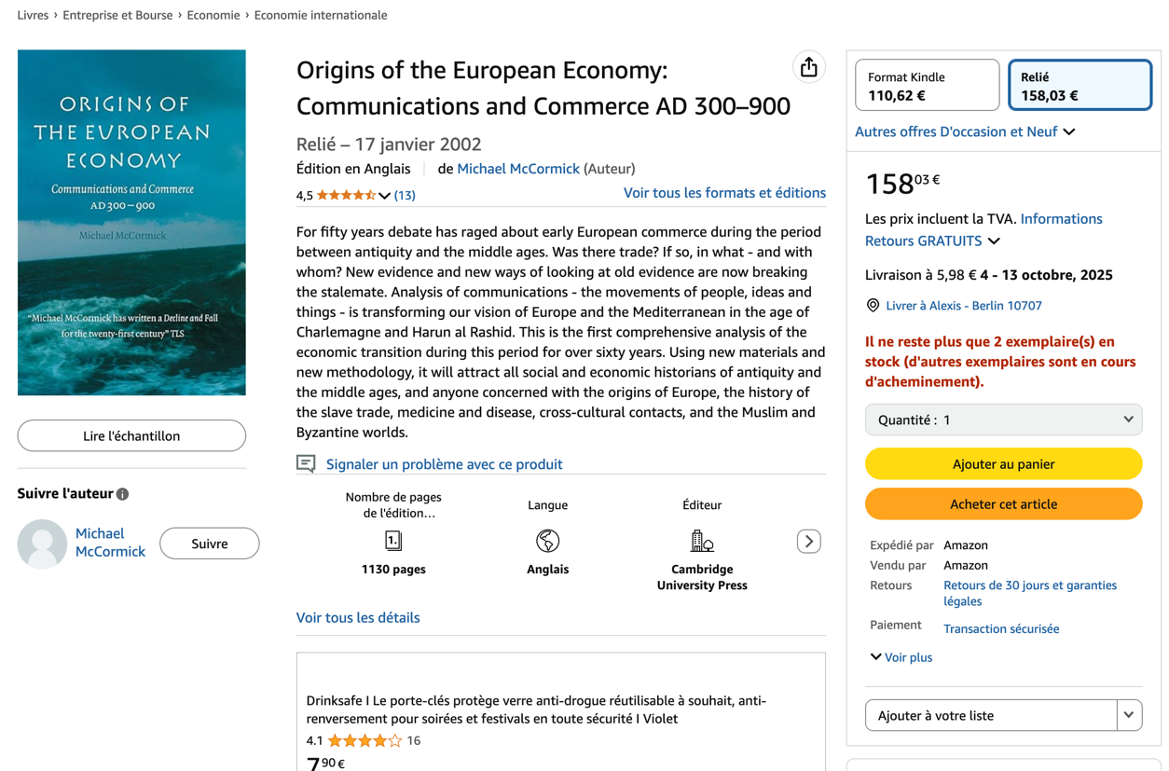Open the Quantité dropdown
1169x771 pixels.
(1003, 420)
